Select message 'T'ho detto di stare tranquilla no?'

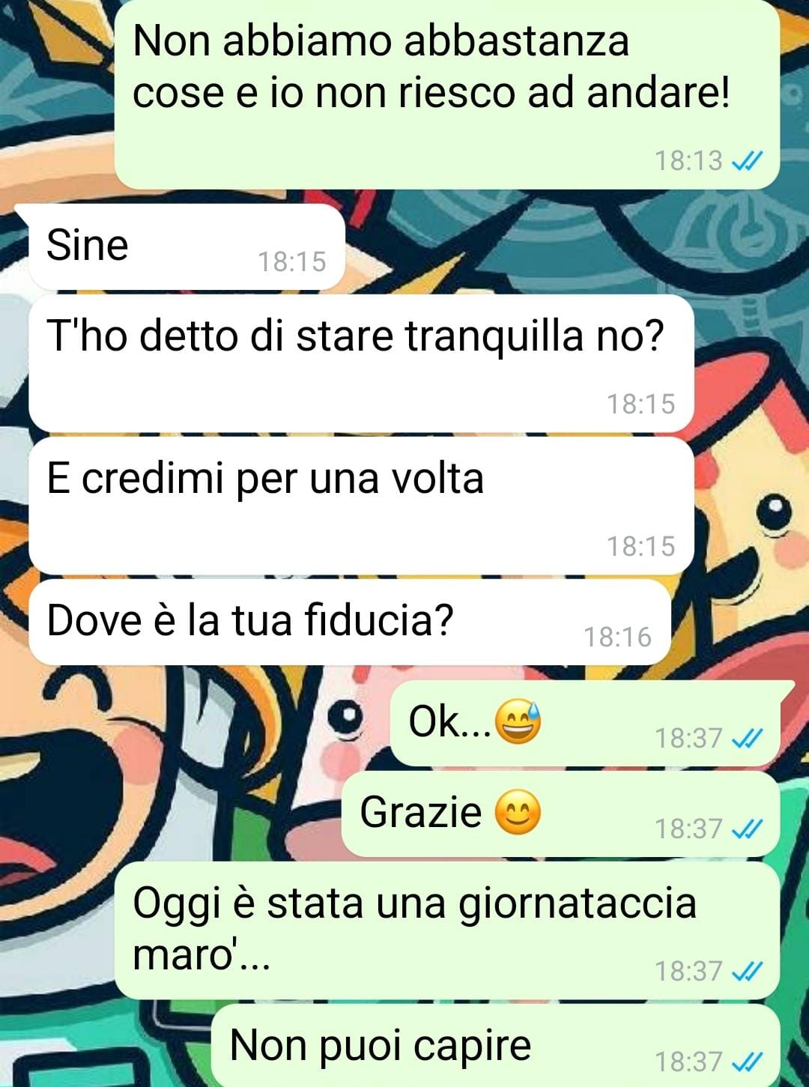tap(361, 363)
